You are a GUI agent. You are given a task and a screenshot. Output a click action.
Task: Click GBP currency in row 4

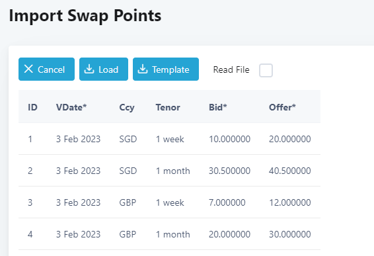pos(128,234)
